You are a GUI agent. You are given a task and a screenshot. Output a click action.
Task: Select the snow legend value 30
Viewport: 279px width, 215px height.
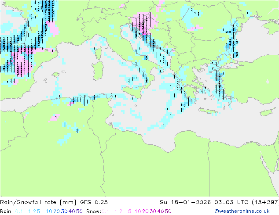pyautogui.click(x=153, y=211)
